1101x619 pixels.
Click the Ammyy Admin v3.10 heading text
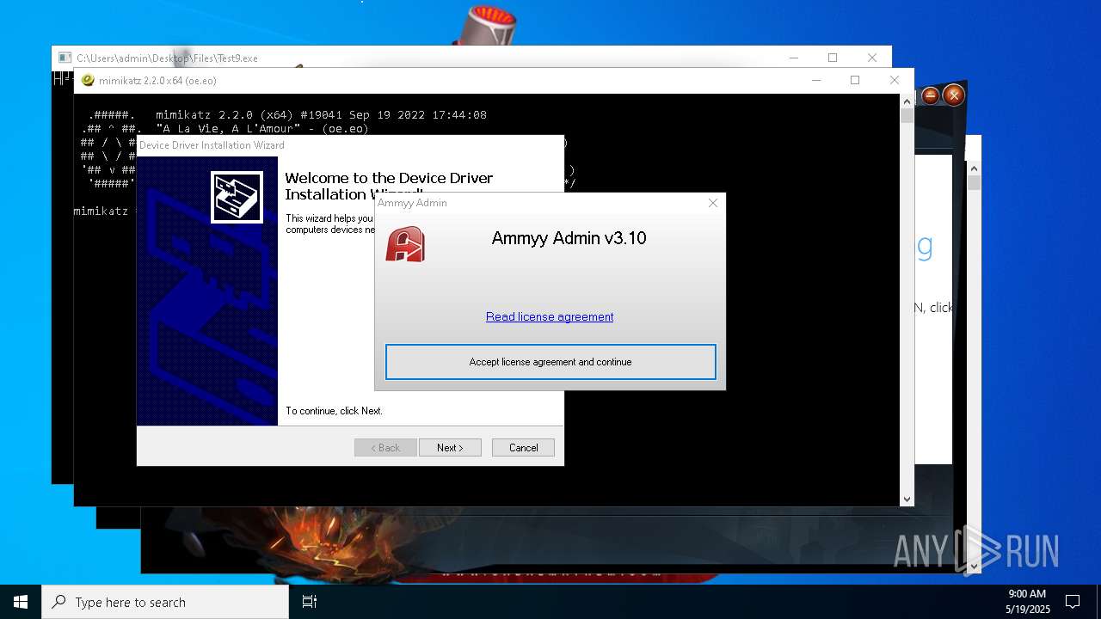point(569,238)
